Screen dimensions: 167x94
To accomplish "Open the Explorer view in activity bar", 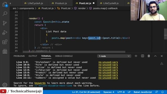I will pyautogui.click(x=5, y=4).
